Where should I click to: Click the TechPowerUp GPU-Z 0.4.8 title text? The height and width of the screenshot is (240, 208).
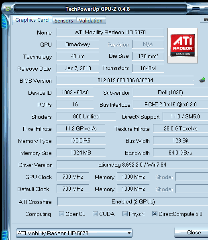tap(98, 9)
